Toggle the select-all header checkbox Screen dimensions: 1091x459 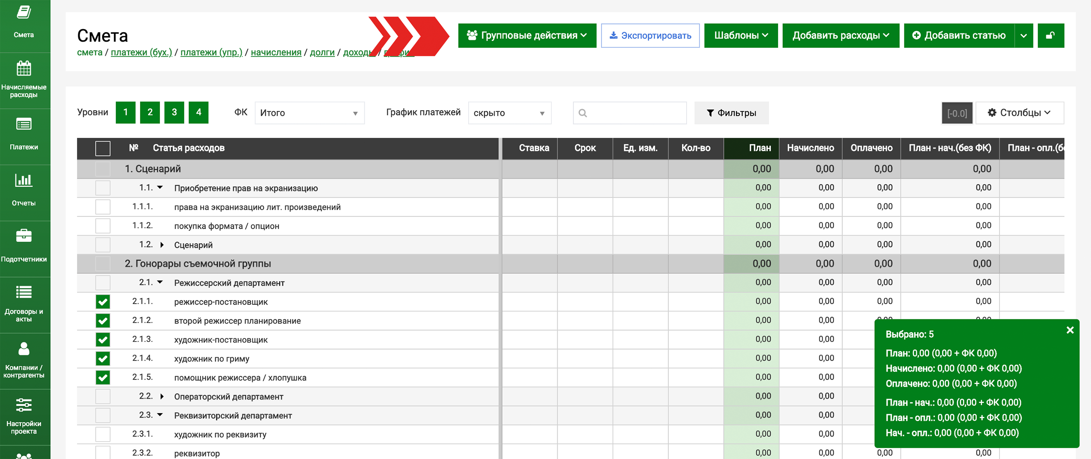tap(103, 148)
